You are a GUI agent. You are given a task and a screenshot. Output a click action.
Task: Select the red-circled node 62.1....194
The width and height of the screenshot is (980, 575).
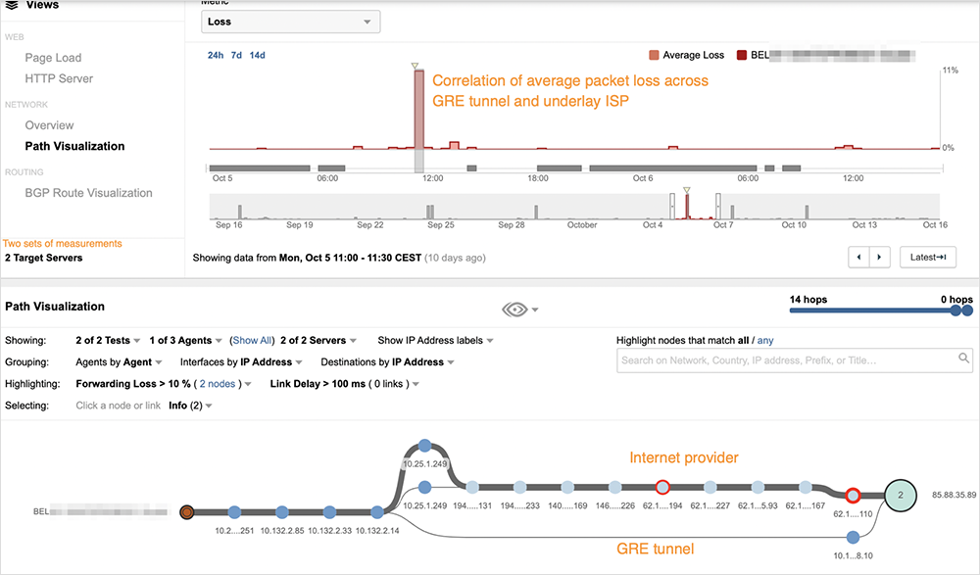(x=661, y=486)
